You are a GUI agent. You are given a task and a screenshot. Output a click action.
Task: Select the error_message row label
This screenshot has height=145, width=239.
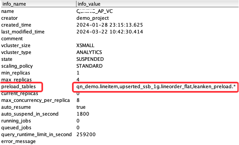[18, 141]
